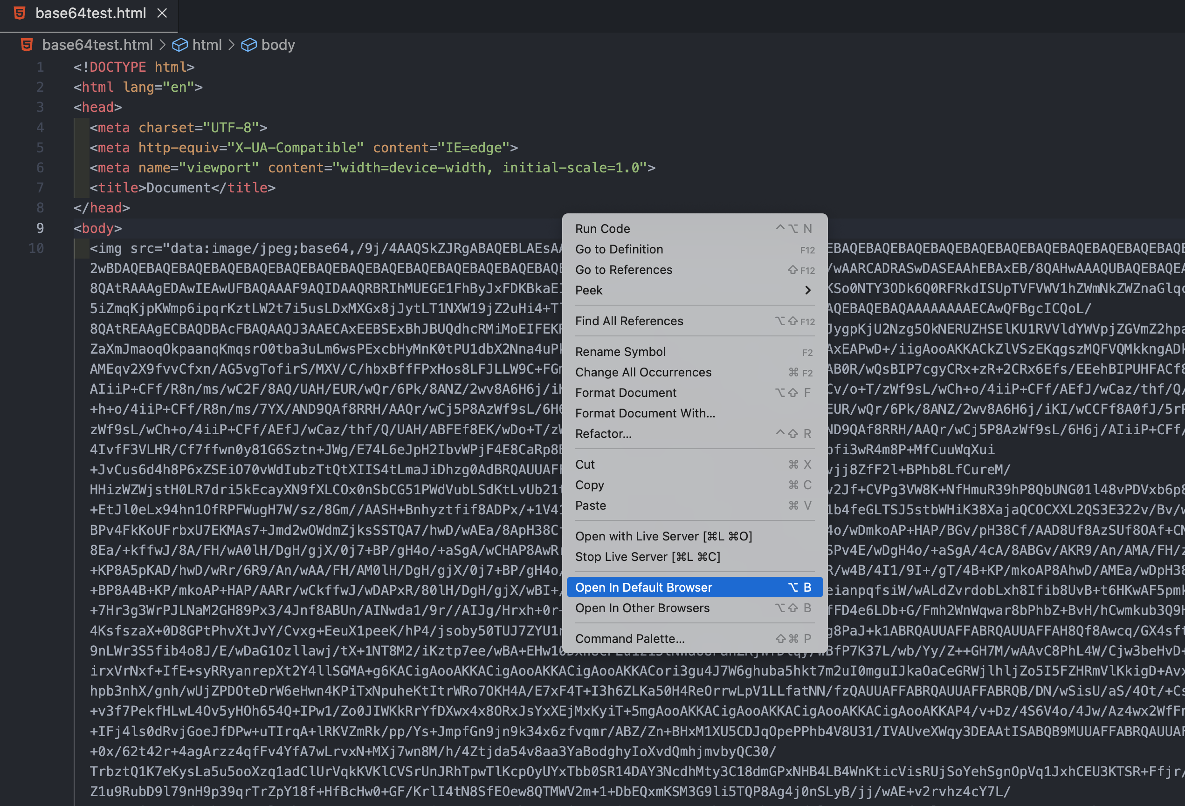The image size is (1185, 806).
Task: Click line number 9 in the gutter
Action: tap(40, 228)
